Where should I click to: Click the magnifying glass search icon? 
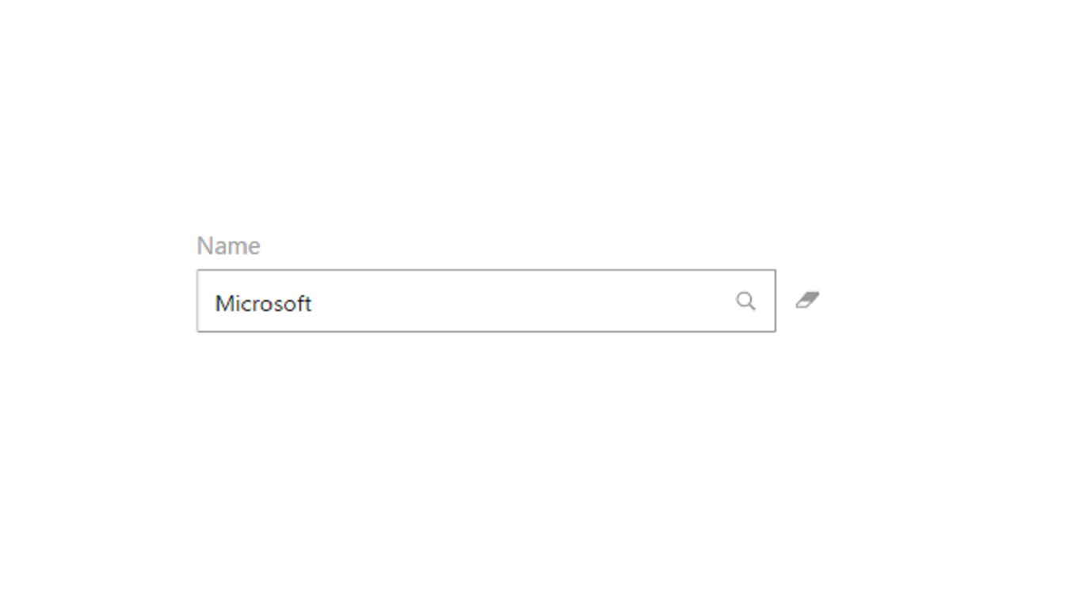pyautogui.click(x=745, y=301)
